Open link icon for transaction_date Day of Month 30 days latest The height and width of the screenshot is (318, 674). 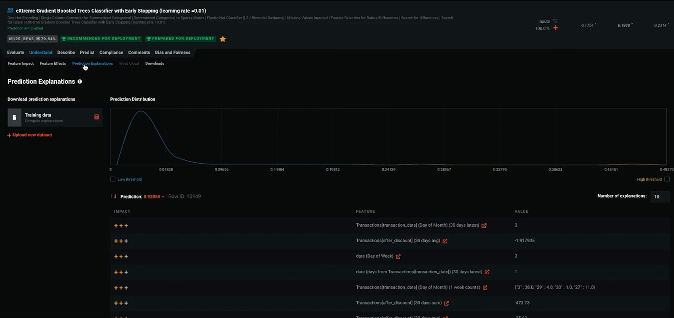pyautogui.click(x=484, y=225)
